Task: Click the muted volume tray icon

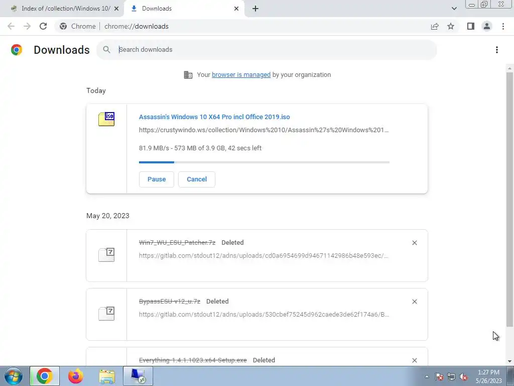Action: pos(463,376)
